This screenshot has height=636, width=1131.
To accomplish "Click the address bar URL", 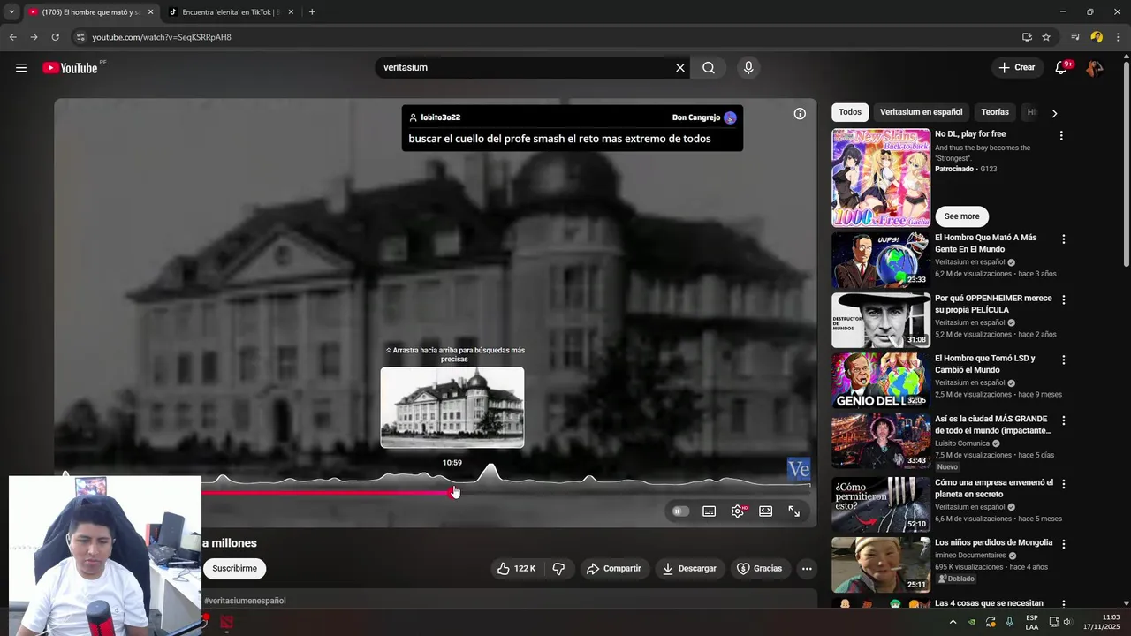I will (162, 37).
